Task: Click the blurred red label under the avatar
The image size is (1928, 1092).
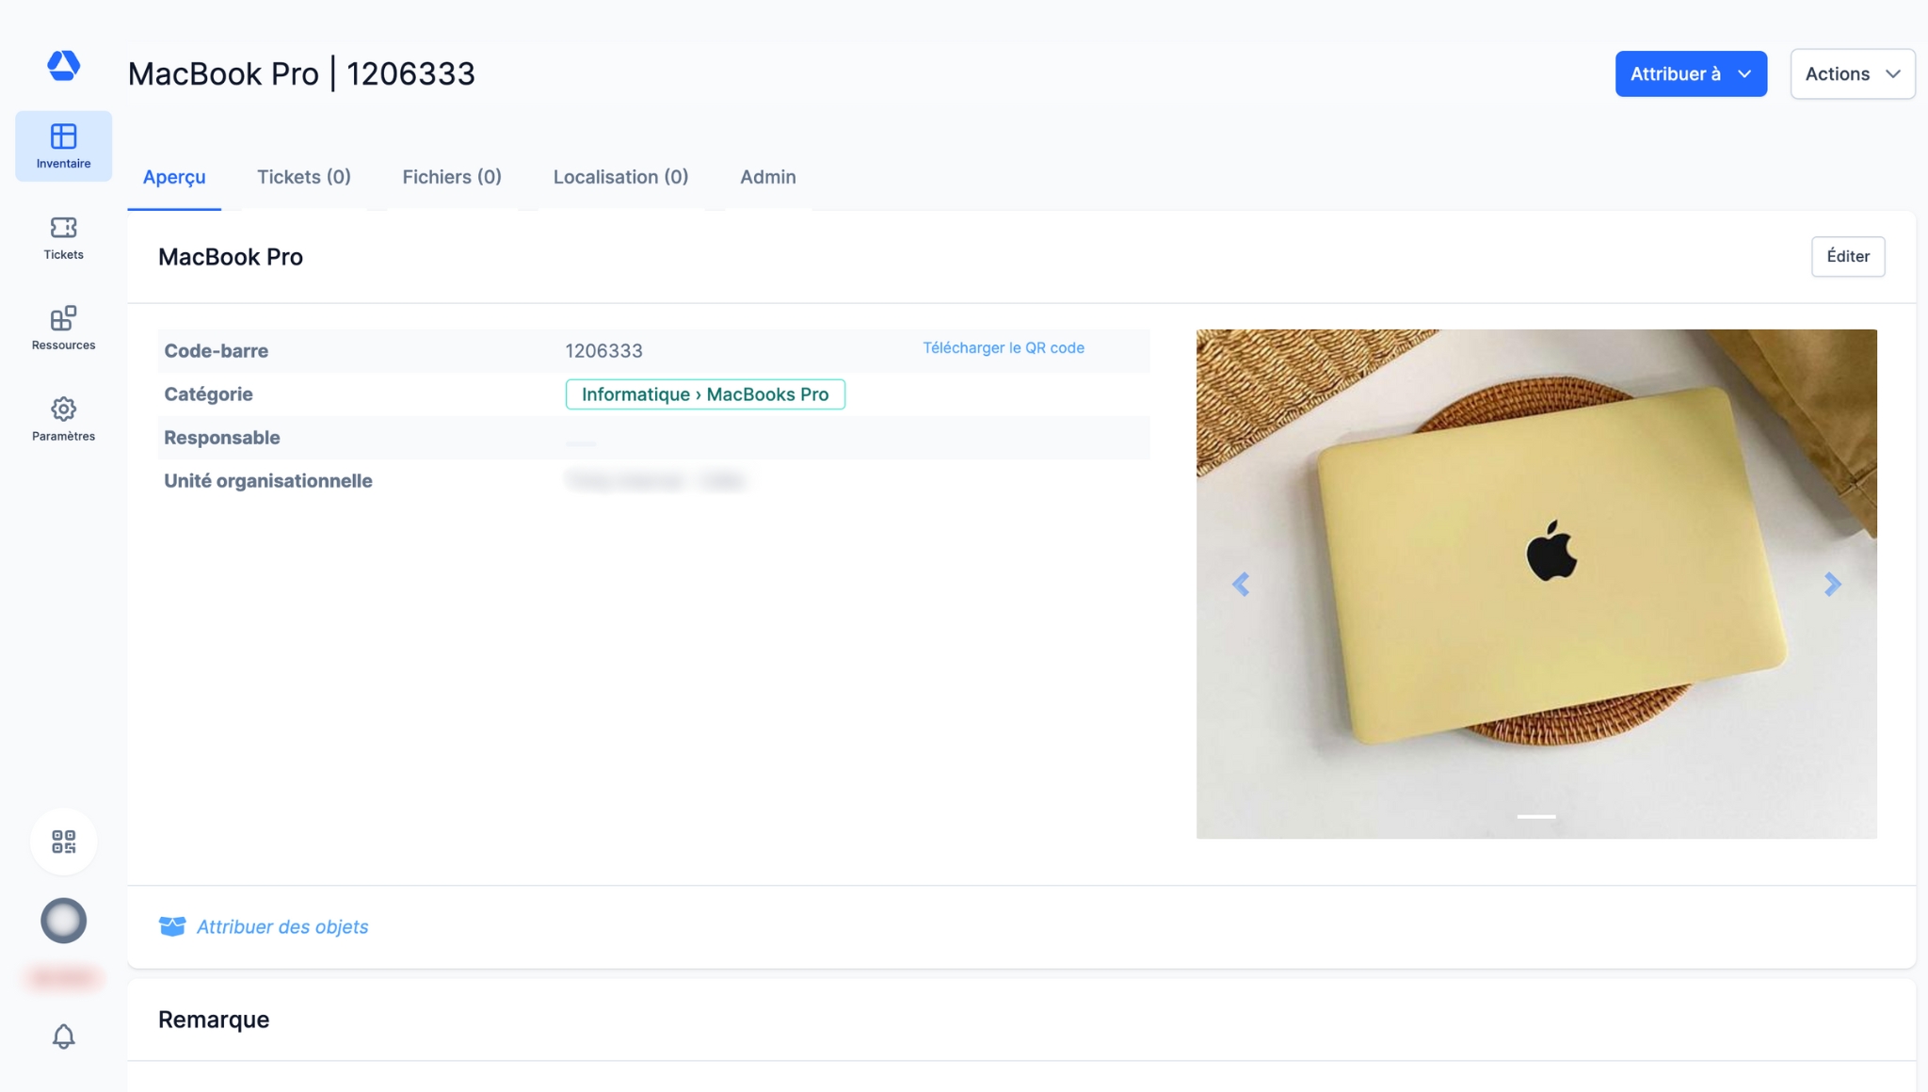Action: [63, 978]
